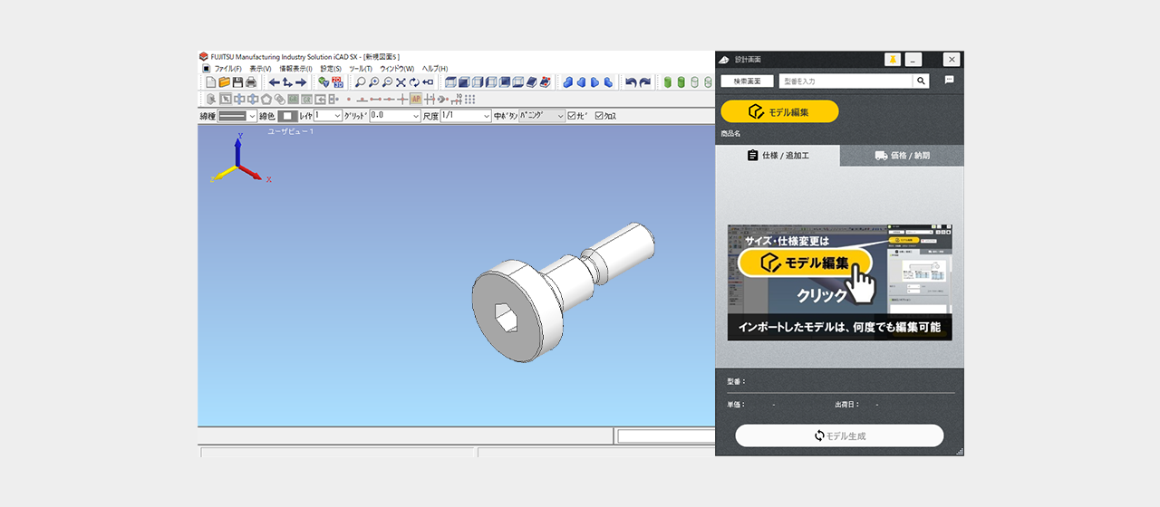Click the undo arrow icon
1160x507 pixels.
[x=631, y=82]
